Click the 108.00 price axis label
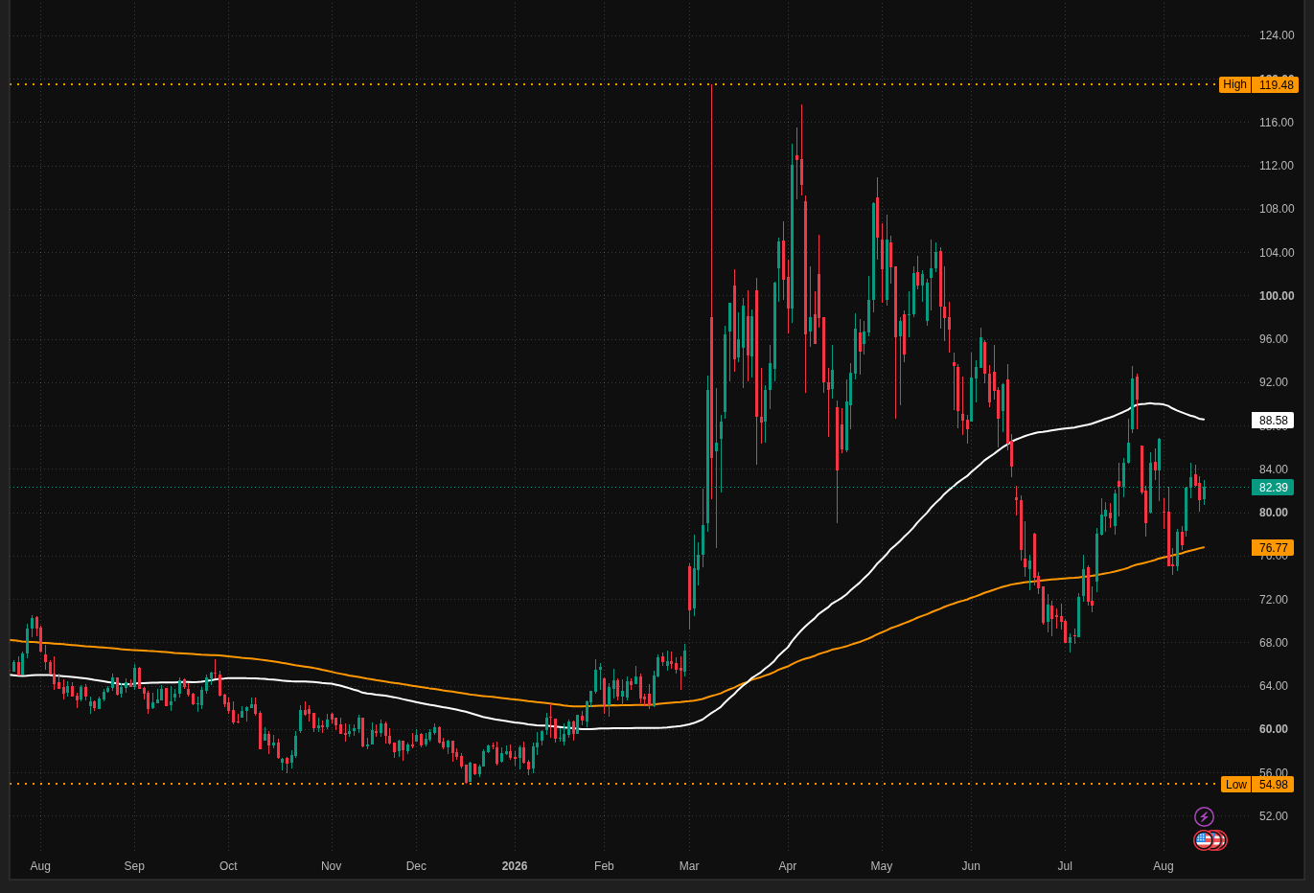 (1277, 209)
